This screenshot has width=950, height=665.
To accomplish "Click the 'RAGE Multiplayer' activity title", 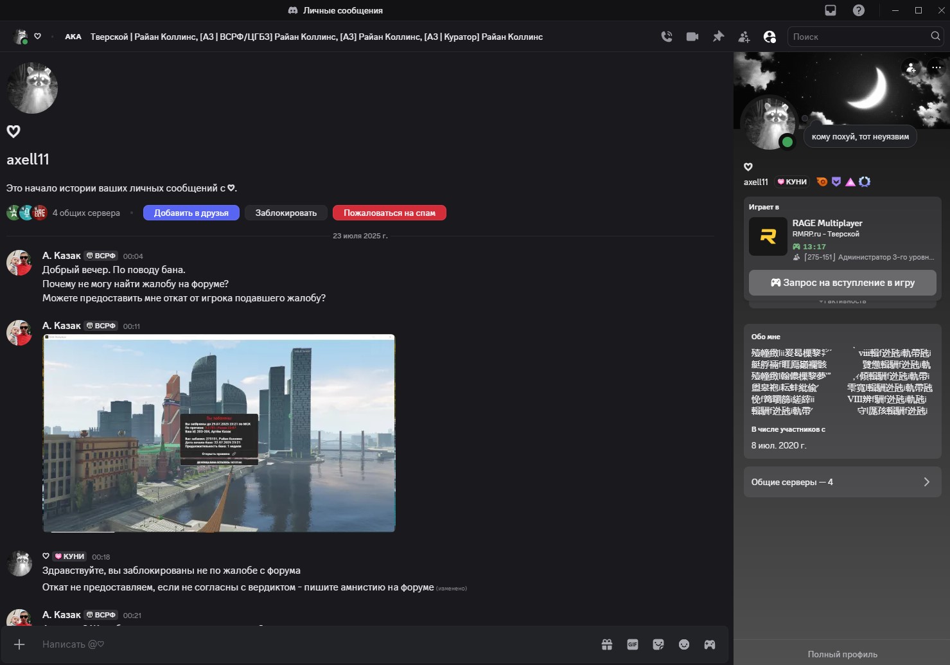I will click(827, 223).
